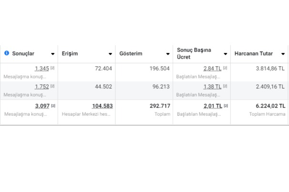Click the footnote [2] marker beside 3.097
This screenshot has width=289, height=192.
[x=53, y=106]
